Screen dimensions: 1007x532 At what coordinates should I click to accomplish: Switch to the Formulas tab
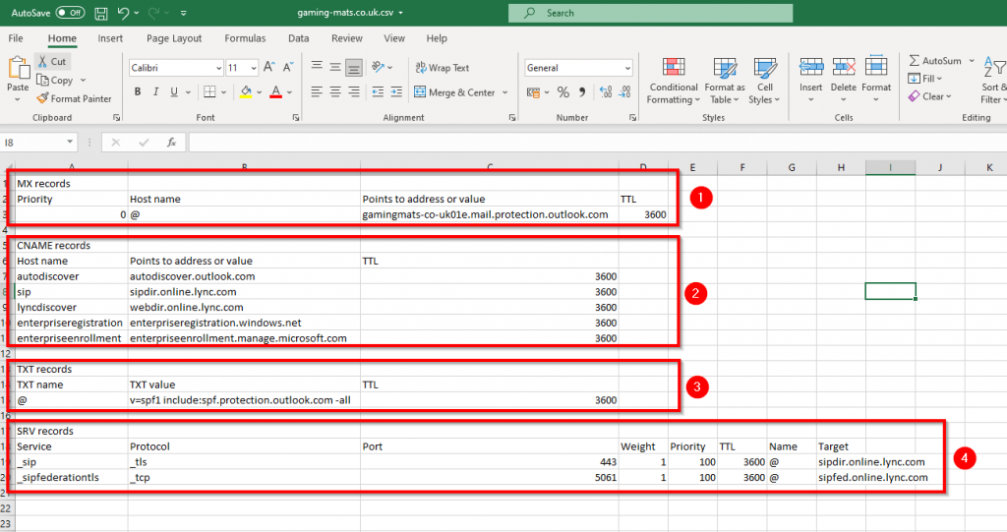click(245, 38)
